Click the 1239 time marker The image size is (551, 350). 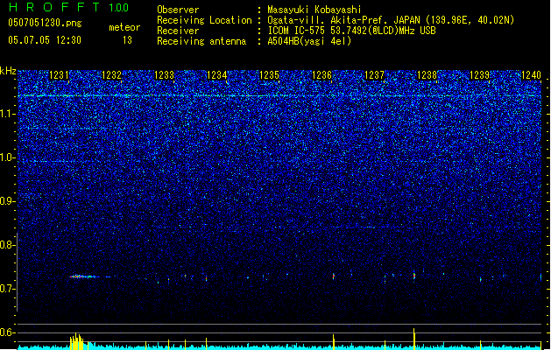point(479,75)
